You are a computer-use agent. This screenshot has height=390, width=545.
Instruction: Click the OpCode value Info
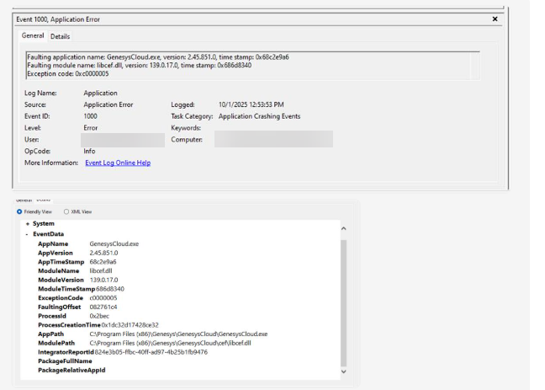pyautogui.click(x=89, y=151)
